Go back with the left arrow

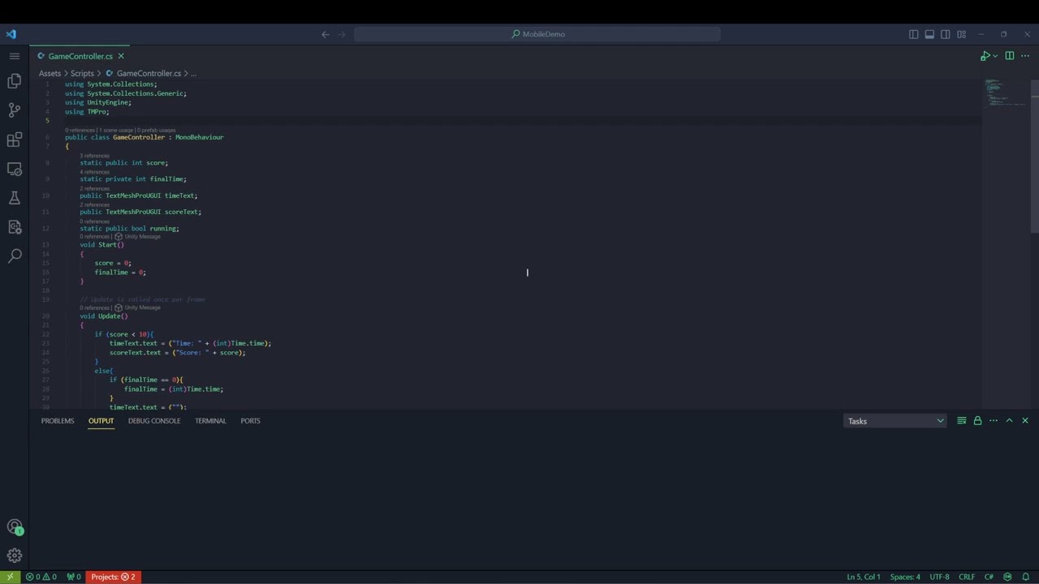coord(325,34)
